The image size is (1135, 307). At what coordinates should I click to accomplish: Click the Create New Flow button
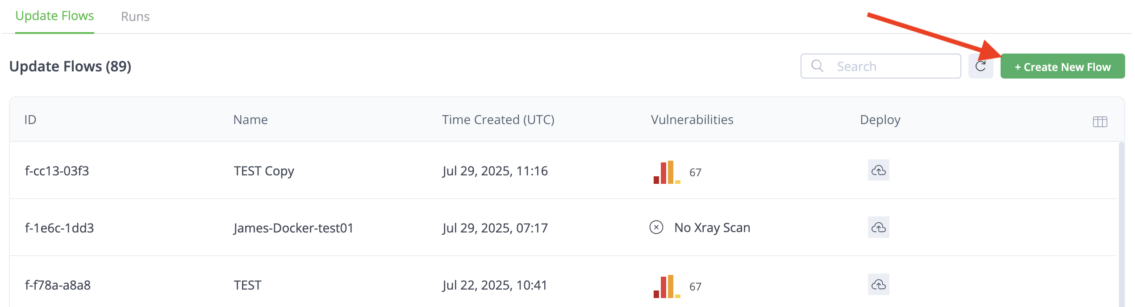pos(1062,66)
